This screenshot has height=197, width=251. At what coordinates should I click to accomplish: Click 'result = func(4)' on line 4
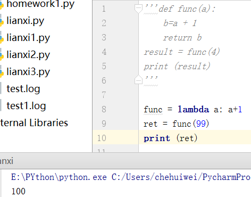(182, 52)
